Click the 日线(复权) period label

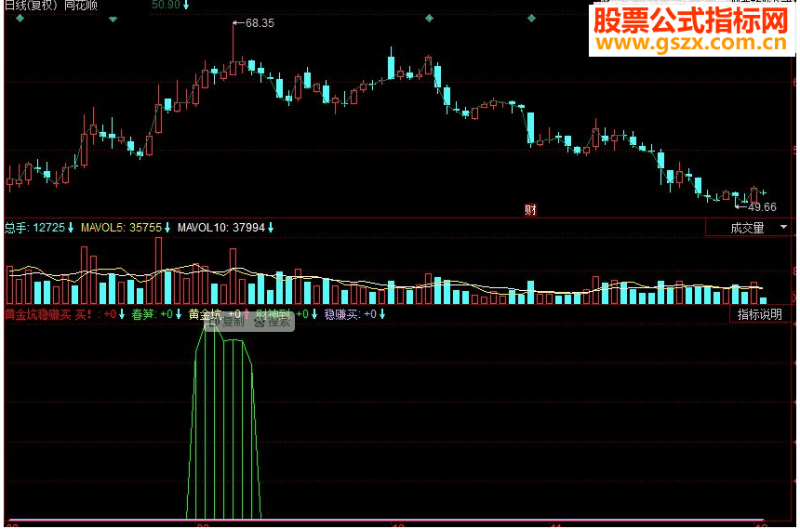tap(31, 5)
